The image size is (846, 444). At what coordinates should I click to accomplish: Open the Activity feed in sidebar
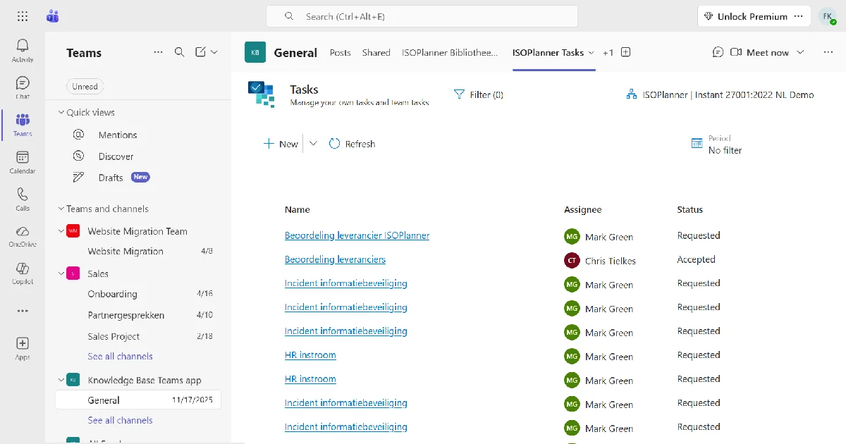[x=23, y=50]
